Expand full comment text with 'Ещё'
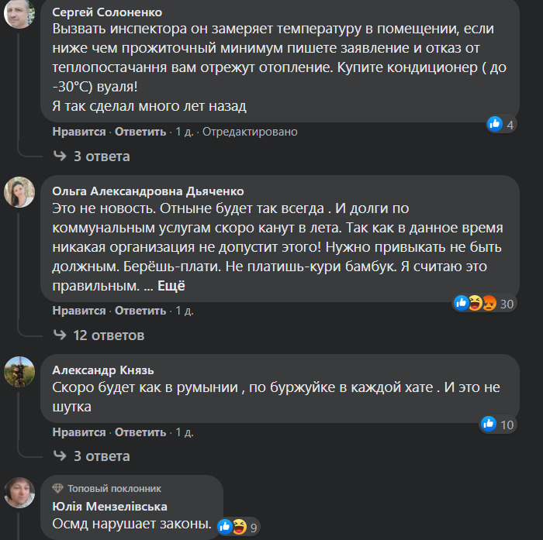The image size is (543, 540). coord(171,286)
